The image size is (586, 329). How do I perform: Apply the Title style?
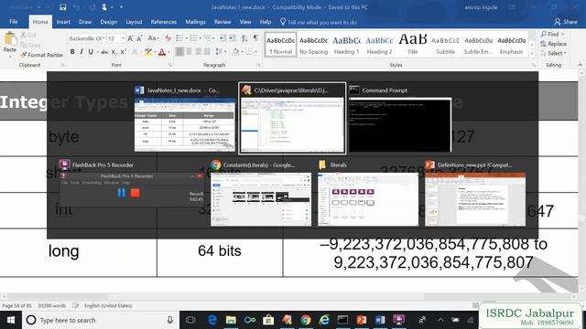413,45
